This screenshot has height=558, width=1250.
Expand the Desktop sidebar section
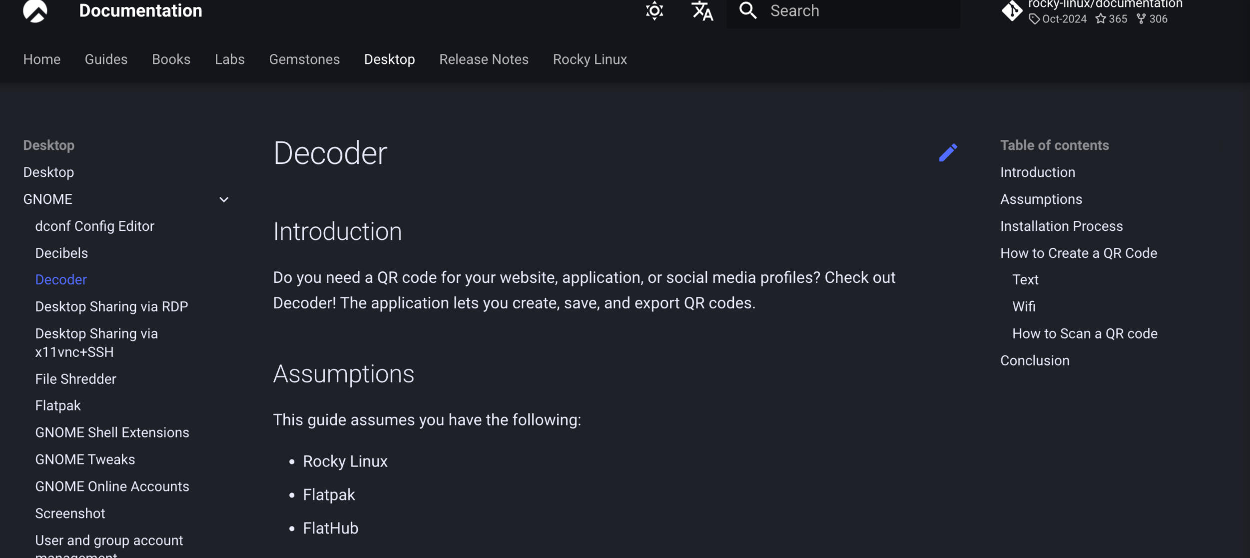tap(48, 172)
